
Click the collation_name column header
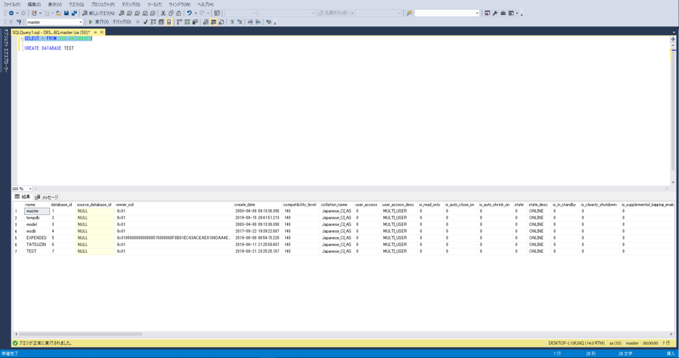337,204
